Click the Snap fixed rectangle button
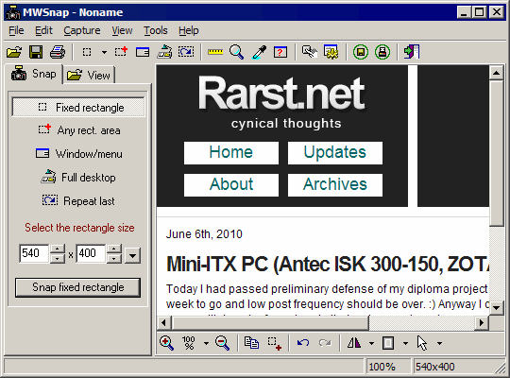Viewport: 510px width, 378px height. pyautogui.click(x=78, y=287)
